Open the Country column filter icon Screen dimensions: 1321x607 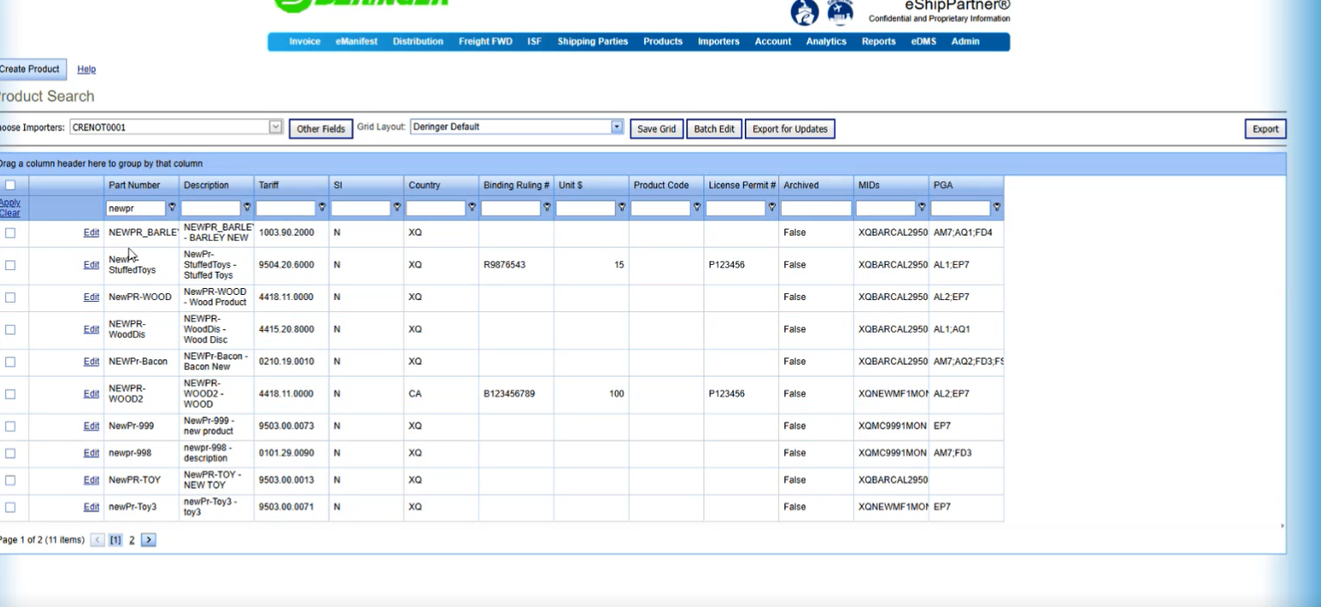tap(472, 207)
